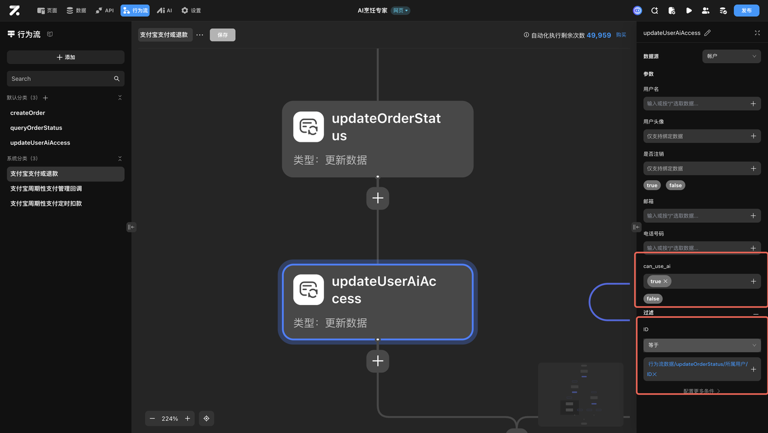Open the AI tab
The height and width of the screenshot is (433, 768).
pyautogui.click(x=164, y=10)
